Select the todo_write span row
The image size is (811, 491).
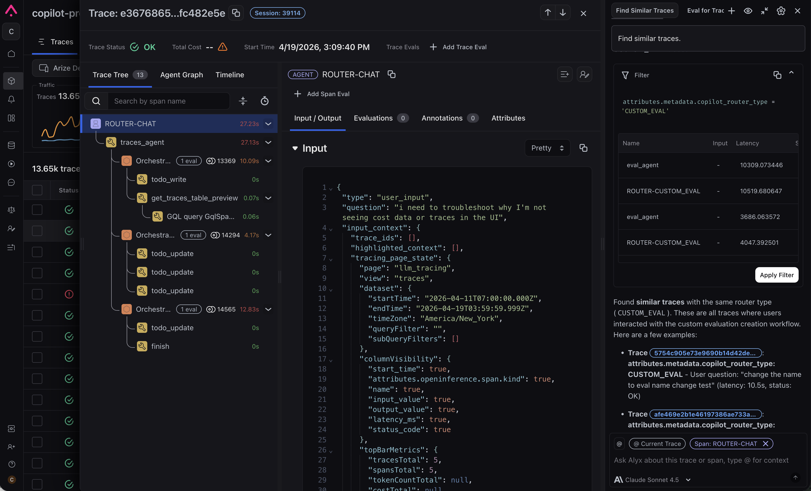[x=179, y=180]
